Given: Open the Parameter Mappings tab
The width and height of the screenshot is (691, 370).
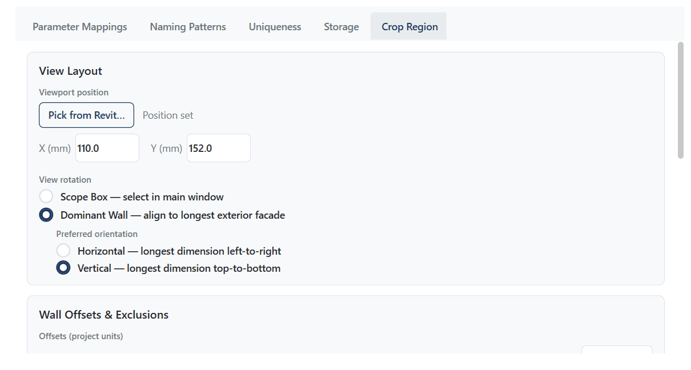Looking at the screenshot, I should point(80,27).
